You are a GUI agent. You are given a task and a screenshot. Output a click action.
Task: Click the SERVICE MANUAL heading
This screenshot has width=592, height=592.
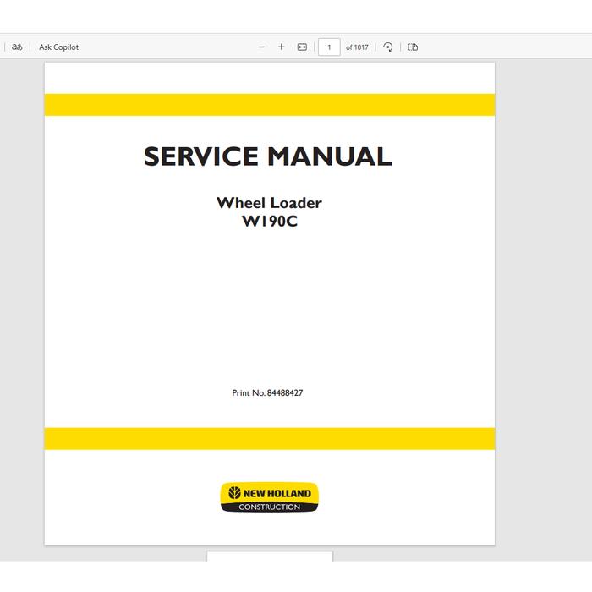point(268,156)
